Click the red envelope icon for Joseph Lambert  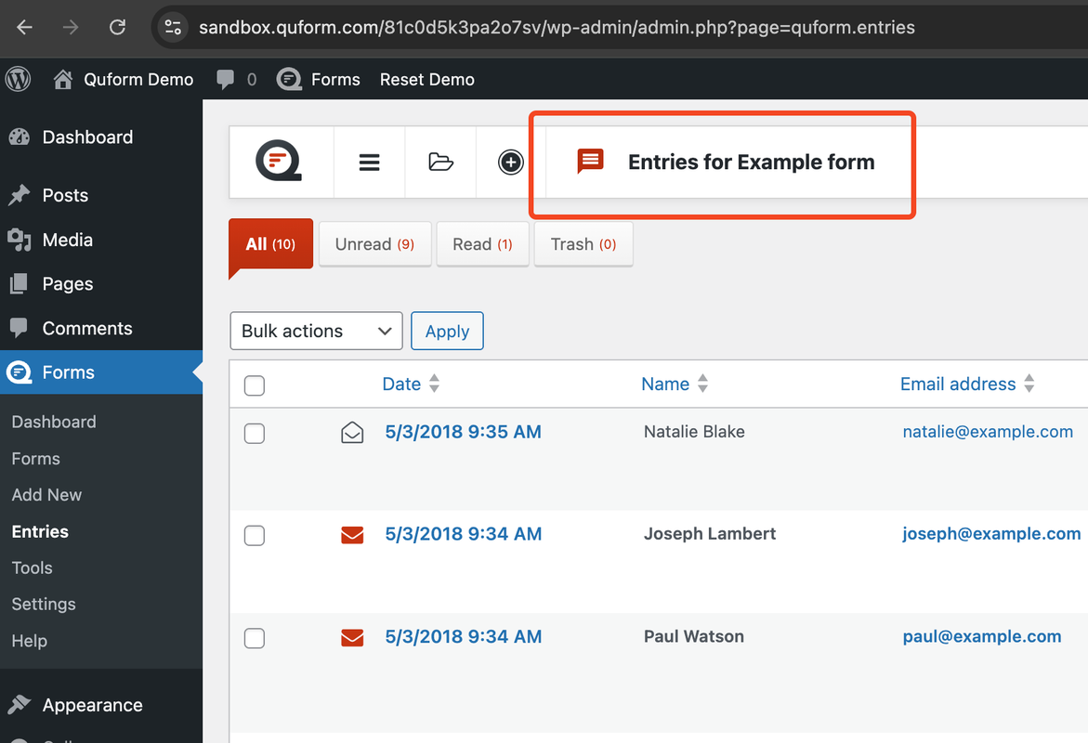point(352,535)
